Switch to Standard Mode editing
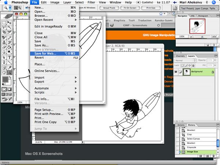This screenshot has width=220, height=165. (4, 89)
